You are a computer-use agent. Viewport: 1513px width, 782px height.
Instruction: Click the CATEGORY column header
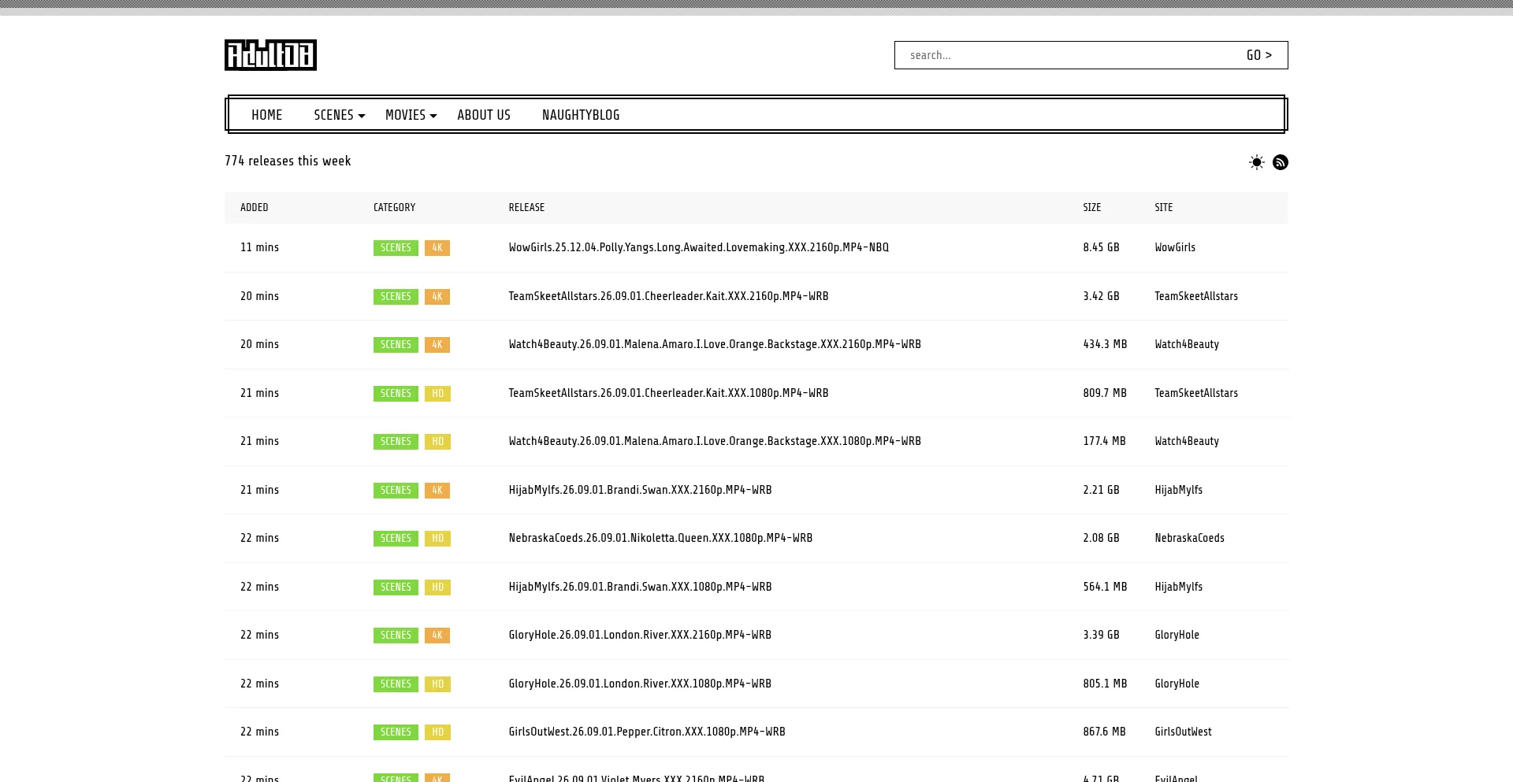coord(394,208)
